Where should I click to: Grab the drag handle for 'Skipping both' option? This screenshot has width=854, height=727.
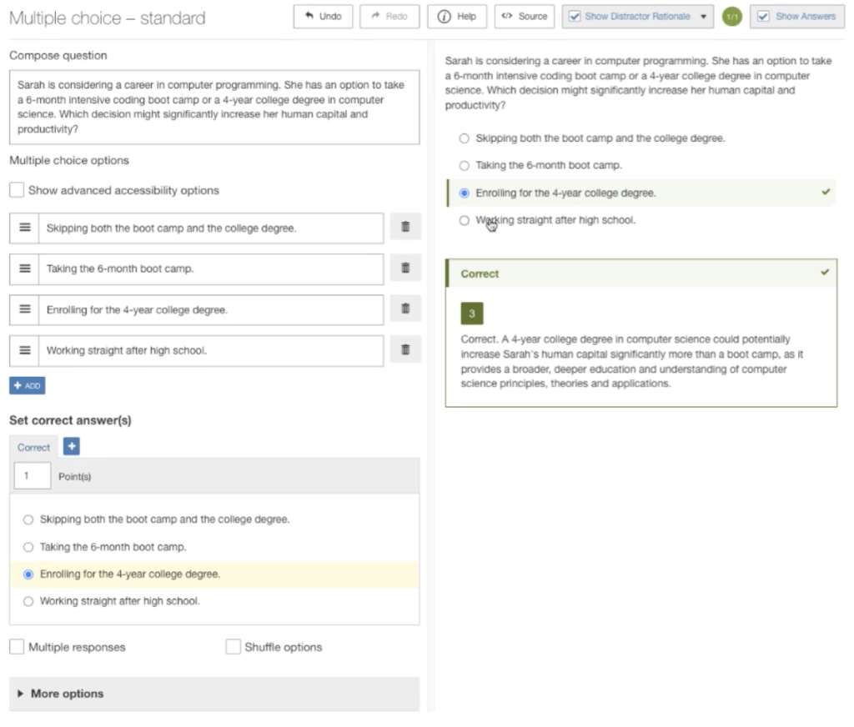tap(23, 228)
